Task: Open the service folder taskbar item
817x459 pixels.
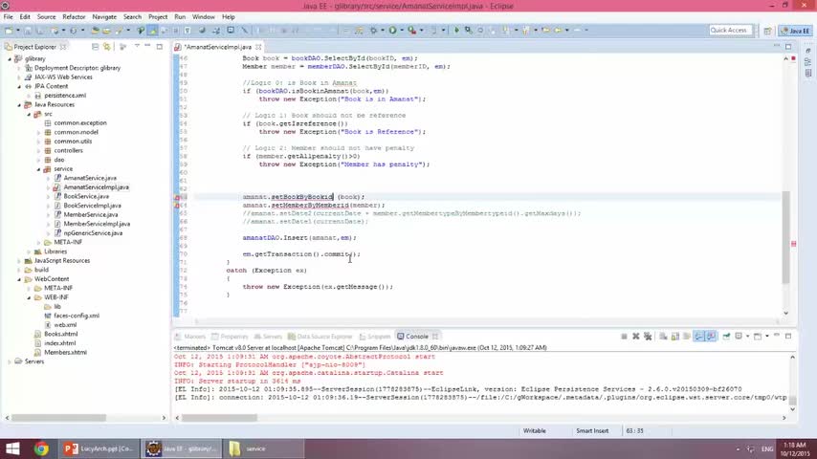Action: (266, 448)
